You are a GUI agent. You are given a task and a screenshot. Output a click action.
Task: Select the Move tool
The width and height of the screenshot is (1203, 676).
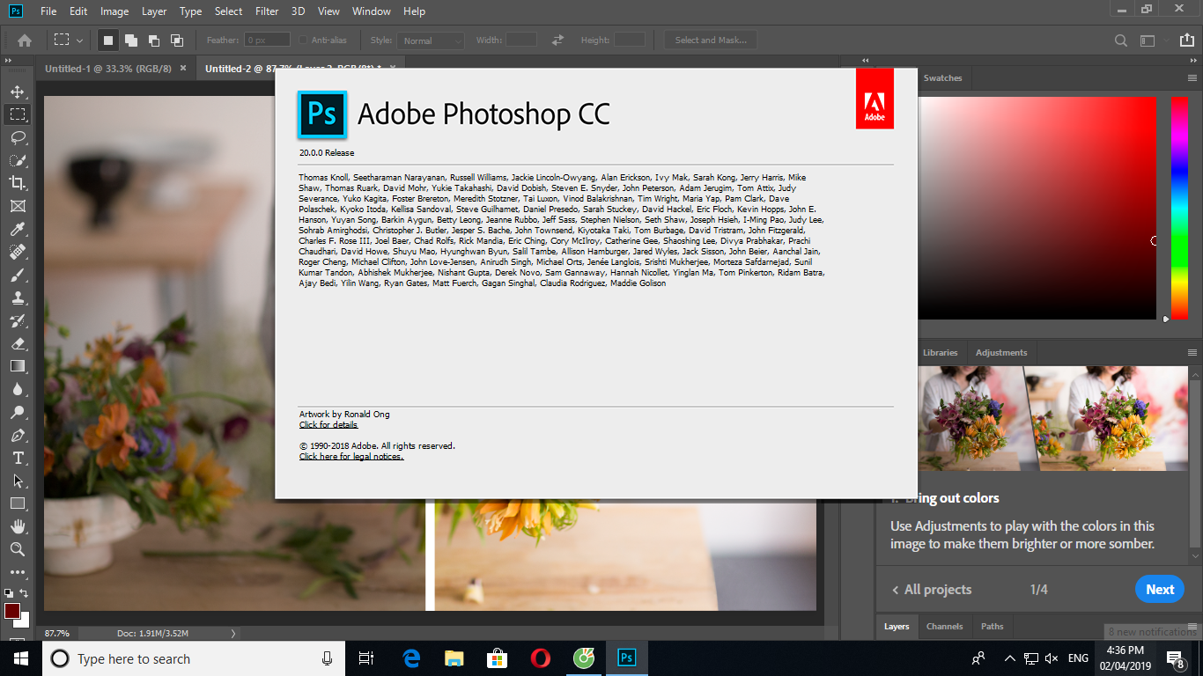pyautogui.click(x=18, y=92)
